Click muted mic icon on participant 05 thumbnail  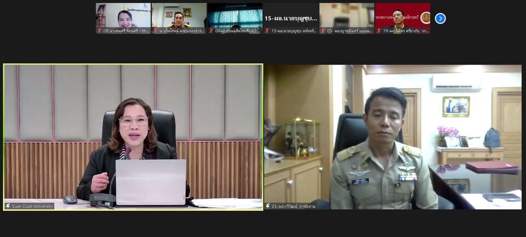coord(323,31)
